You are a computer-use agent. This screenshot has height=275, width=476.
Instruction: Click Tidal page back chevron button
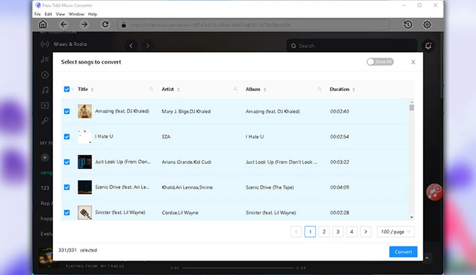click(x=131, y=45)
